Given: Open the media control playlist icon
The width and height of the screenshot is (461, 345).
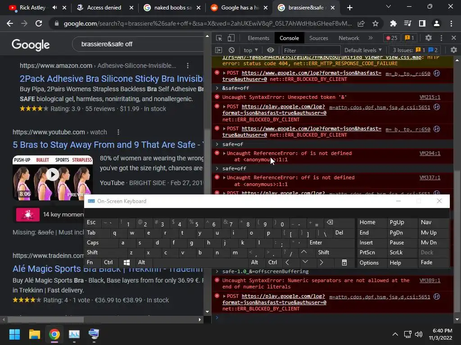Looking at the screenshot, I should tap(407, 23).
